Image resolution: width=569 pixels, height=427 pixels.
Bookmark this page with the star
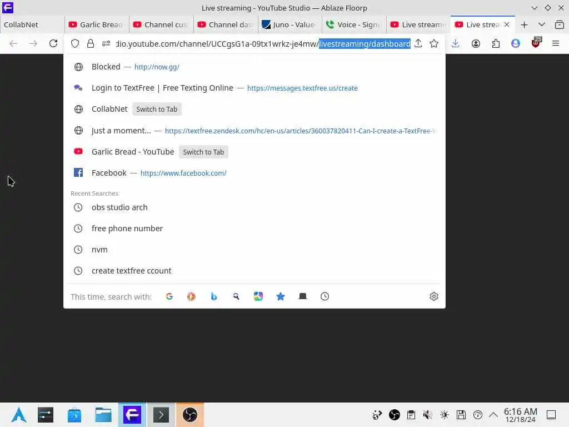[x=433, y=43]
